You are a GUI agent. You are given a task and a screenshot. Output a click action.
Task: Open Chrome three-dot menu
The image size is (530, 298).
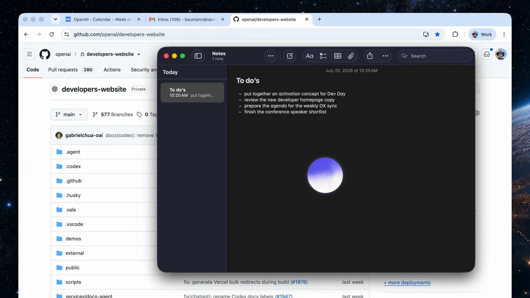pyautogui.click(x=504, y=34)
